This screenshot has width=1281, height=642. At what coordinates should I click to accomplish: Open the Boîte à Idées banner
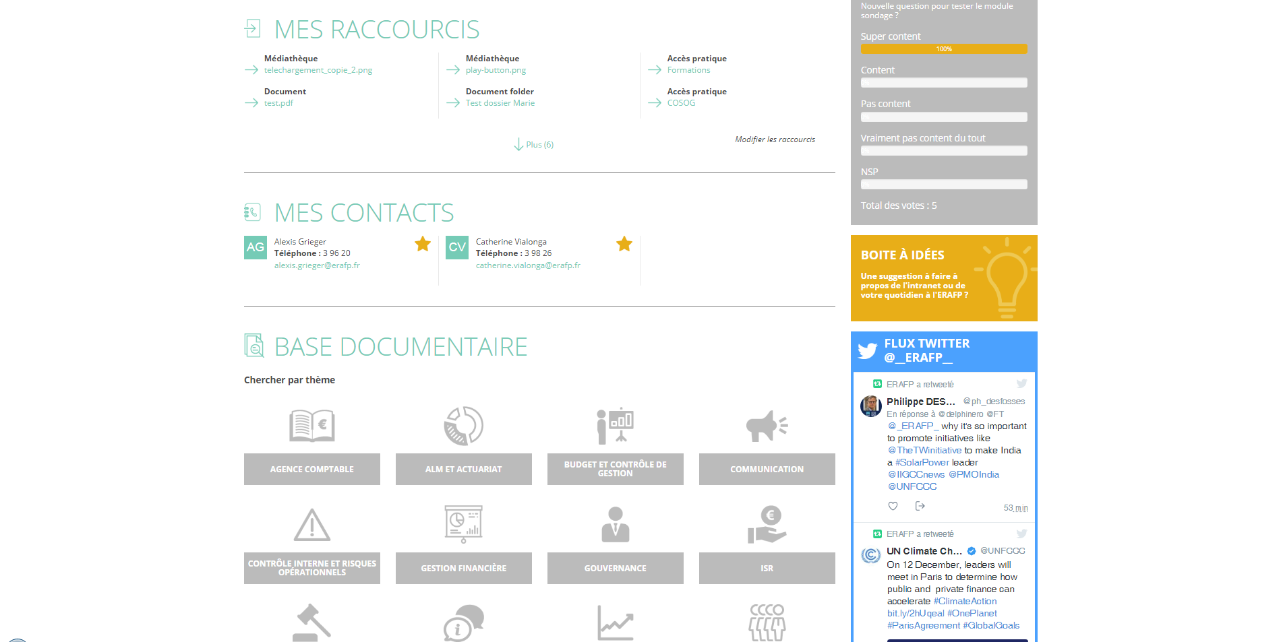[944, 278]
